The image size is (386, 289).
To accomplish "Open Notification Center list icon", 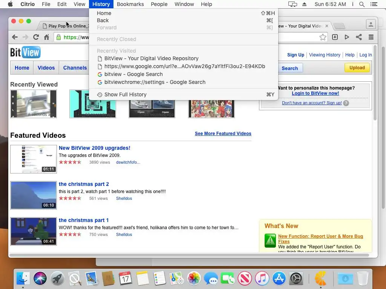I will (x=374, y=4).
